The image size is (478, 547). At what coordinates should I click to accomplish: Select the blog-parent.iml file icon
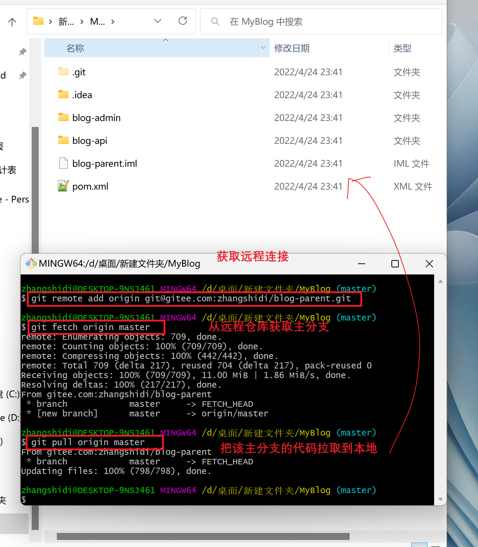tap(63, 163)
